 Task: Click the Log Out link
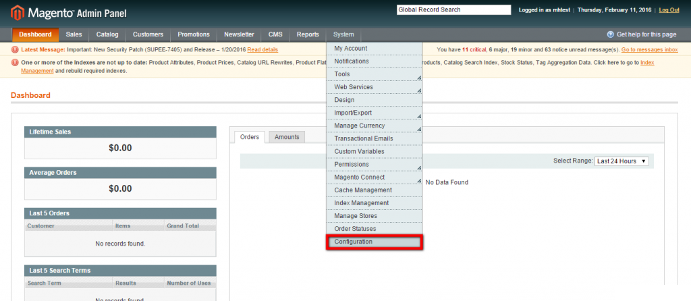point(669,9)
